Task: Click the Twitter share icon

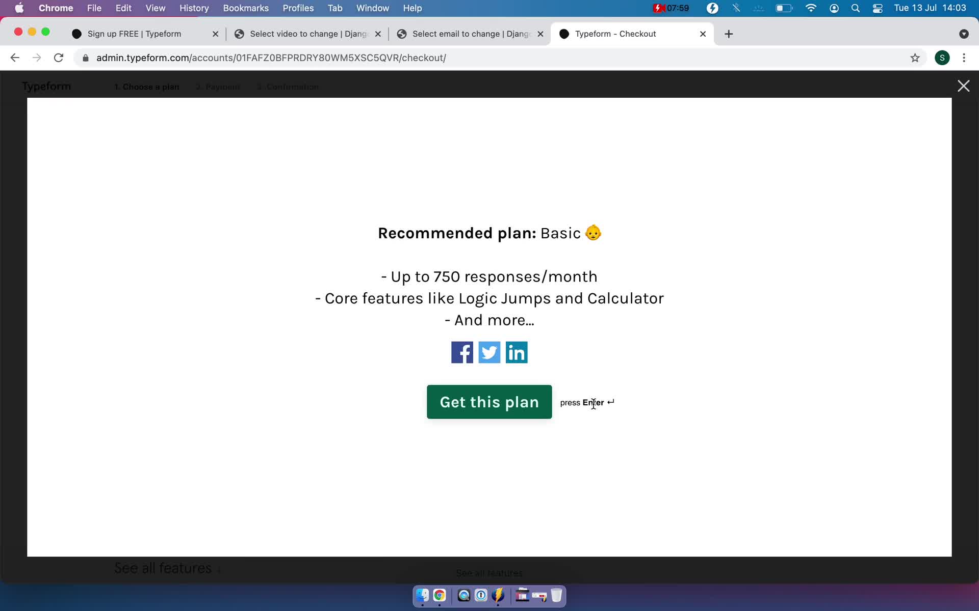Action: [489, 352]
